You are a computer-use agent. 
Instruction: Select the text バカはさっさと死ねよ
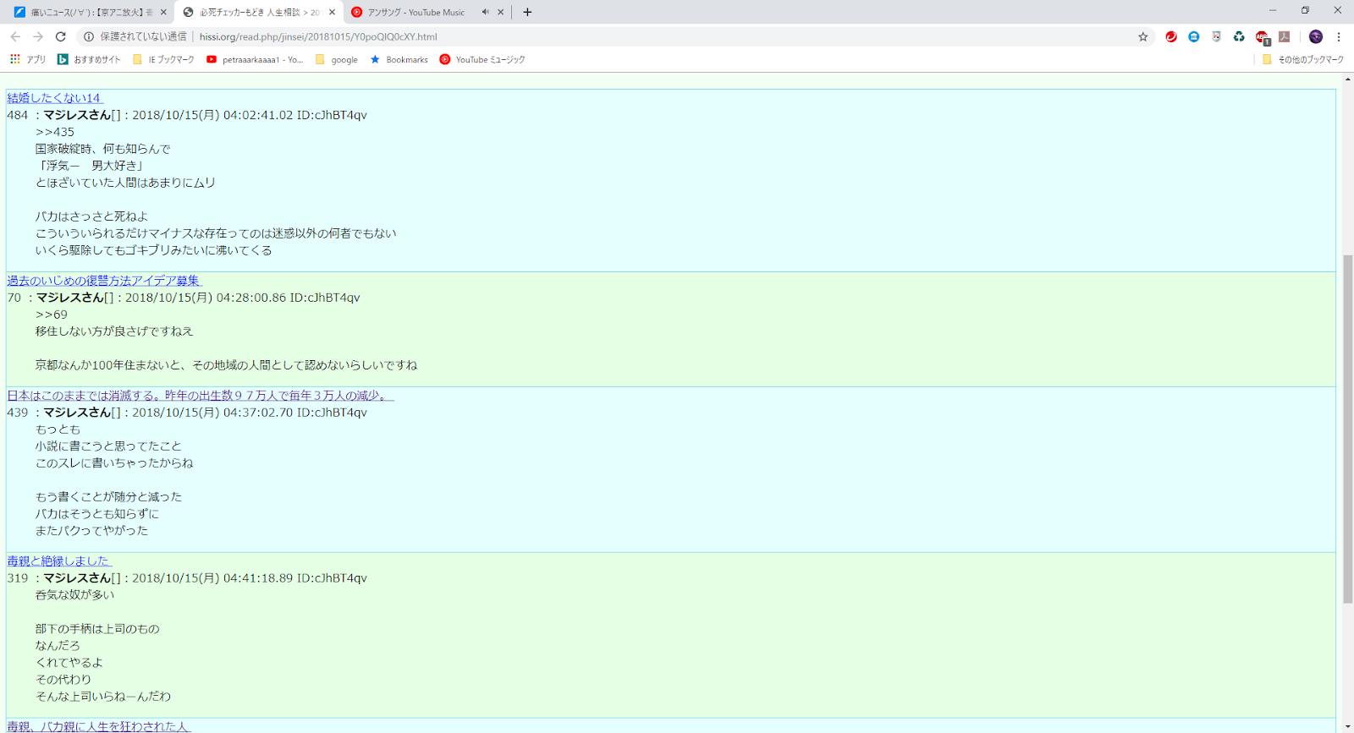click(x=91, y=216)
